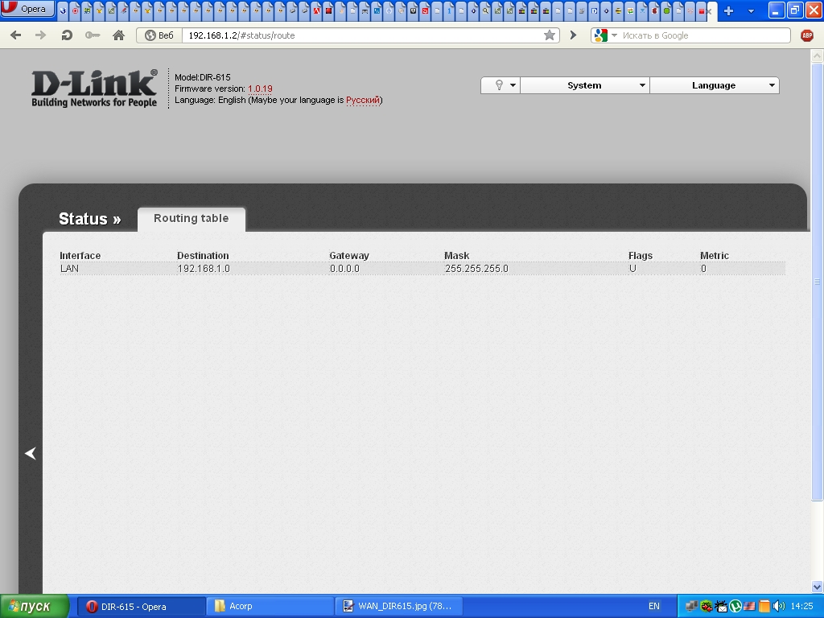Click the page vertical scrollbar thumb
This screenshot has width=824, height=618.
pyautogui.click(x=818, y=282)
